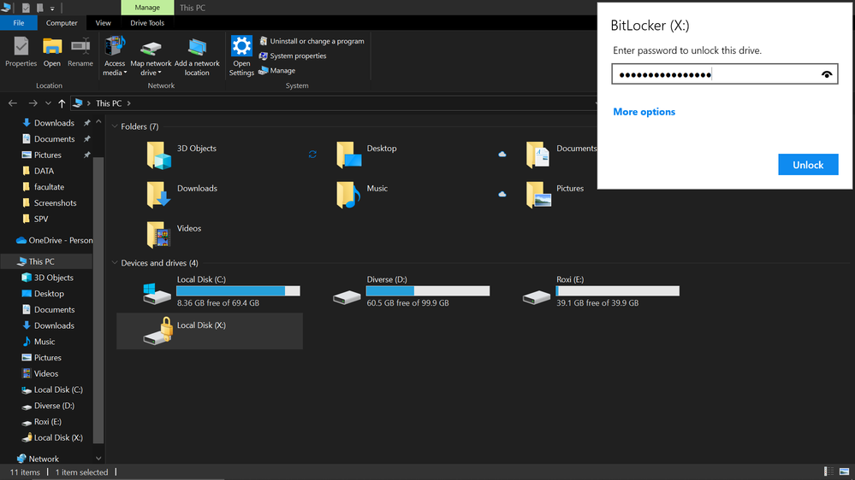855x480 pixels.
Task: Select Rename in the ribbon
Action: point(80,52)
